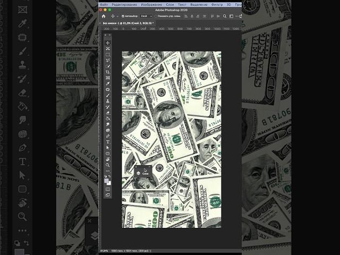
Task: Open the search magnifier in options bar
Action: (x=225, y=16)
